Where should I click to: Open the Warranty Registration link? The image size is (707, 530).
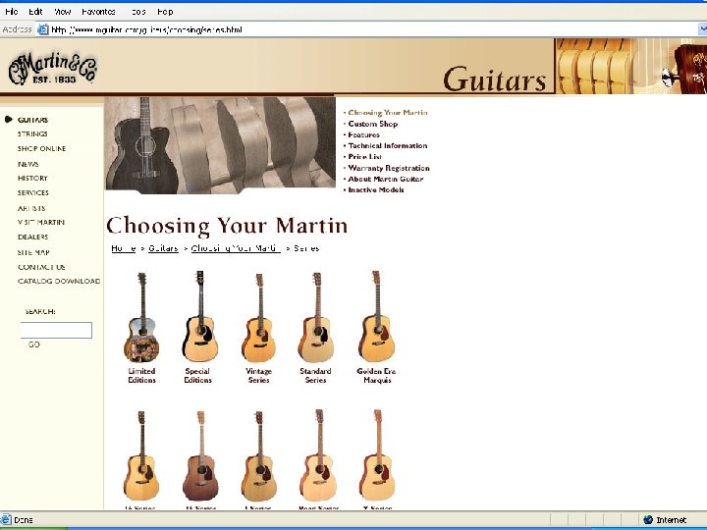coord(389,168)
